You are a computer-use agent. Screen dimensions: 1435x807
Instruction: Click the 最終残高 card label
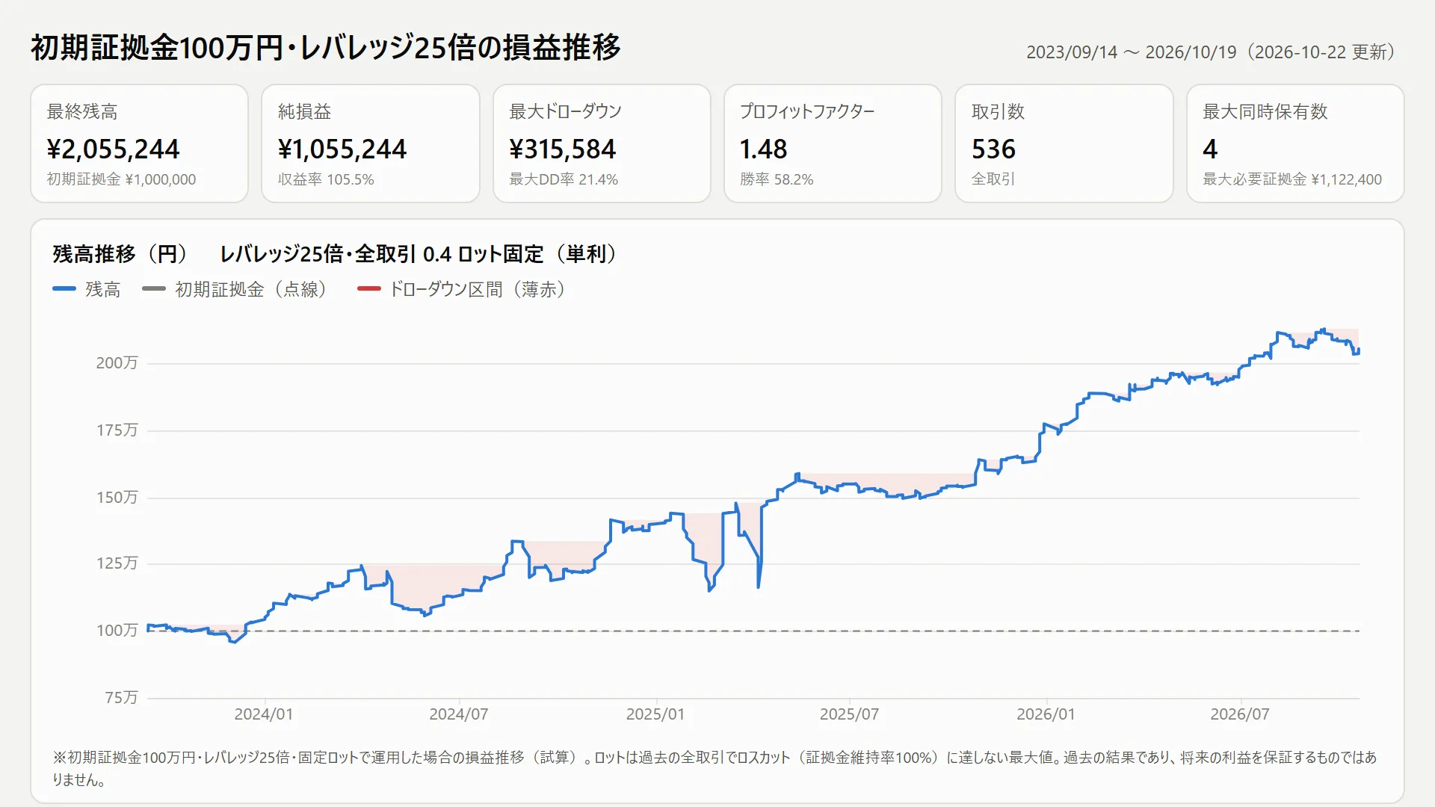click(82, 112)
